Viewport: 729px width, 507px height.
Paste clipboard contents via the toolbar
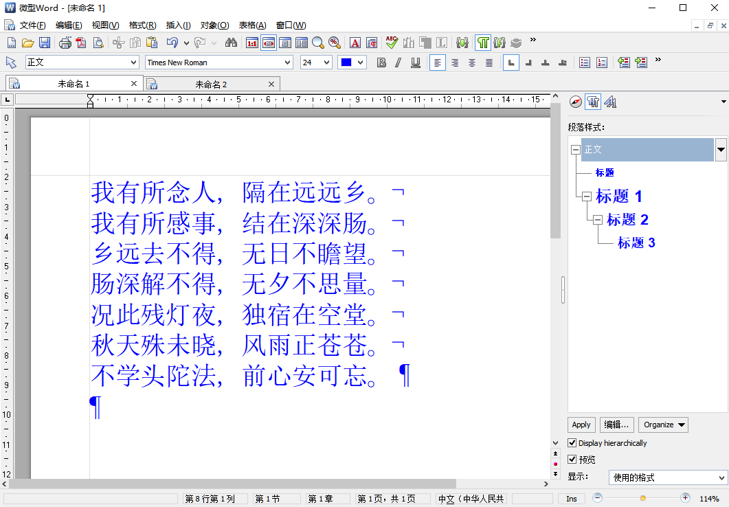(152, 43)
